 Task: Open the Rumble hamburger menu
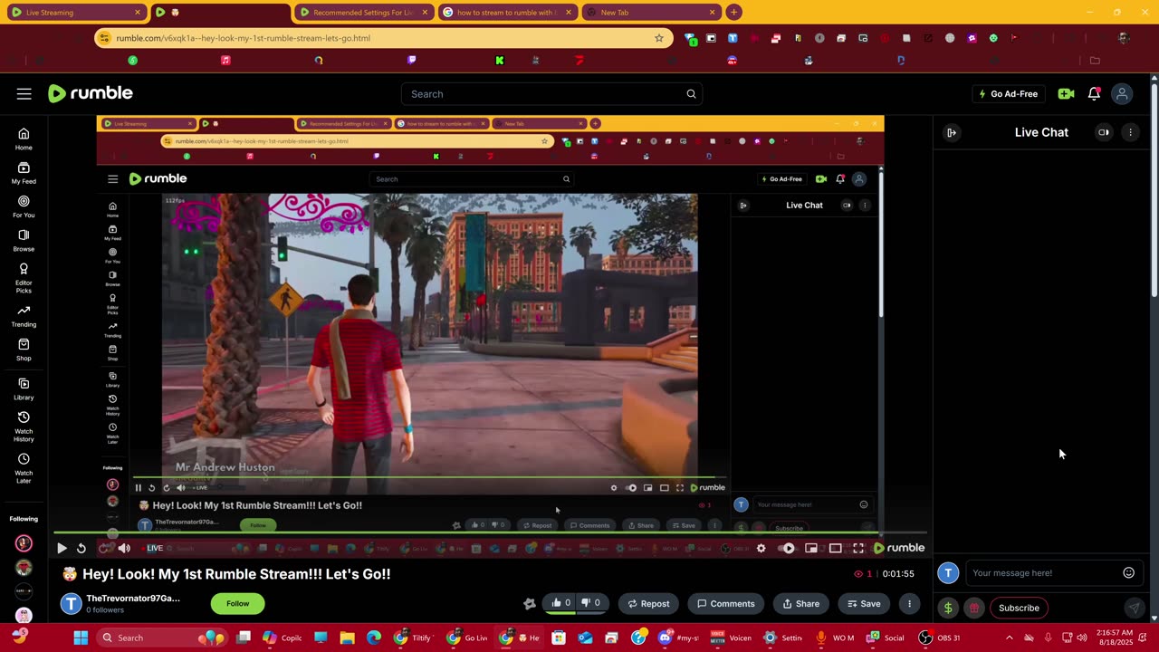24,94
